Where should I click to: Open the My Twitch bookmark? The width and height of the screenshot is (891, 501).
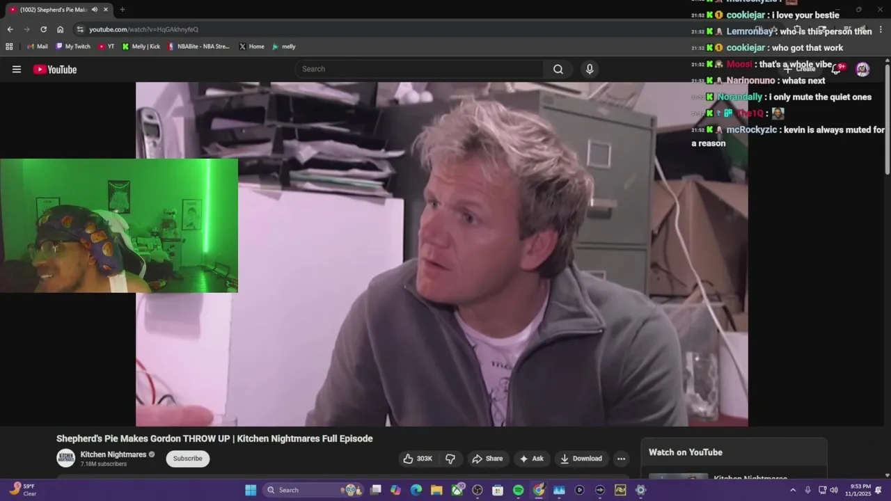tap(73, 47)
